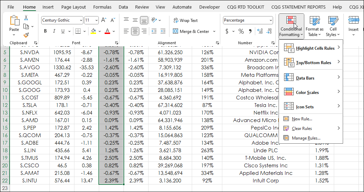This screenshot has height=192, width=364.
Task: Increase font size with the larger A icon
Action: (104, 20)
